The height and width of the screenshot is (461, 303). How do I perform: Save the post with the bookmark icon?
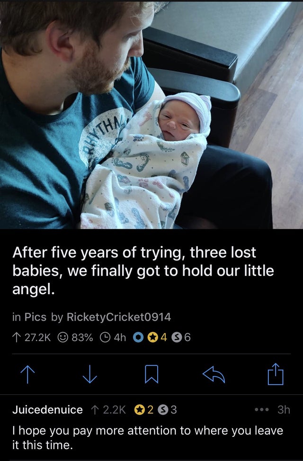151,374
